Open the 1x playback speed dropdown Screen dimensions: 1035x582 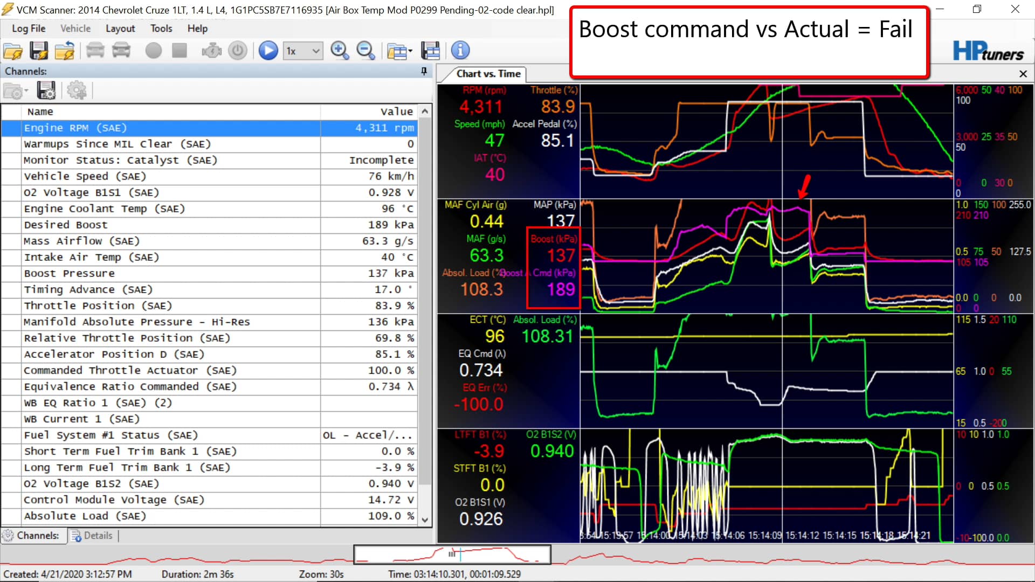point(303,51)
